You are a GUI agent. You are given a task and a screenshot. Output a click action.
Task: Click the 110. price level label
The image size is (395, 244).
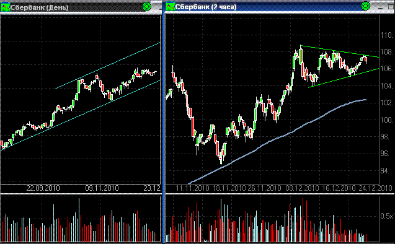point(386,35)
